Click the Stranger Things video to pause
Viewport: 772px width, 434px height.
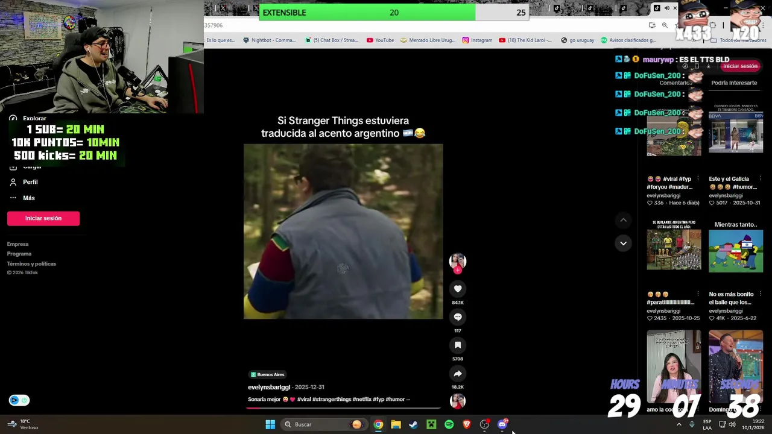tap(343, 231)
